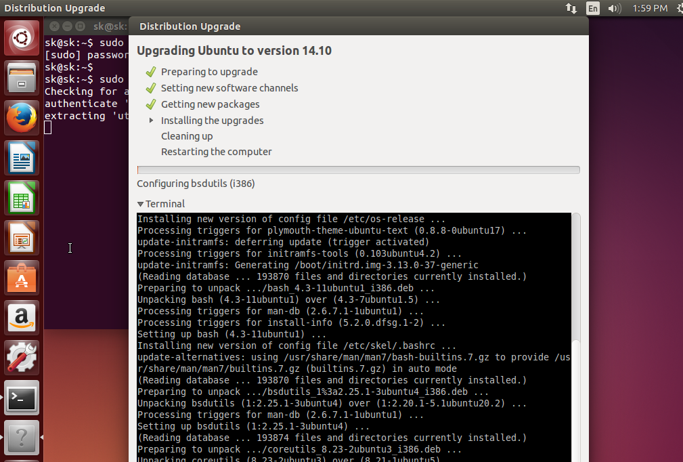Collapse the Terminal disclosure triangle
This screenshot has width=683, height=462.
tap(140, 204)
